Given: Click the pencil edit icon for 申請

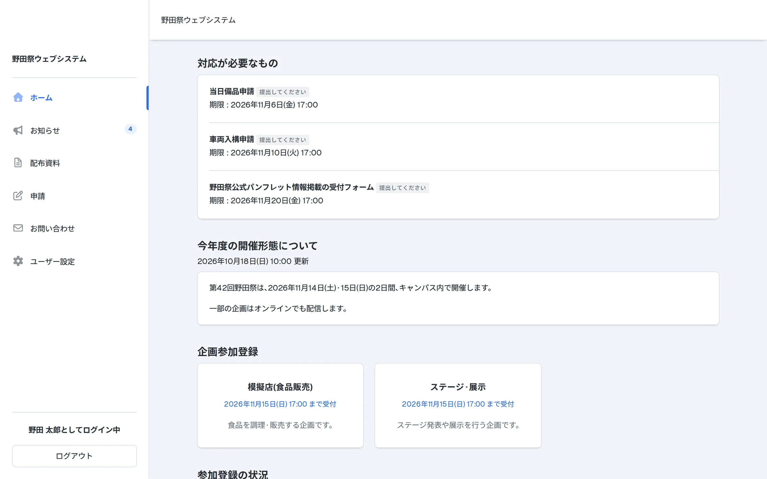Looking at the screenshot, I should 18,196.
